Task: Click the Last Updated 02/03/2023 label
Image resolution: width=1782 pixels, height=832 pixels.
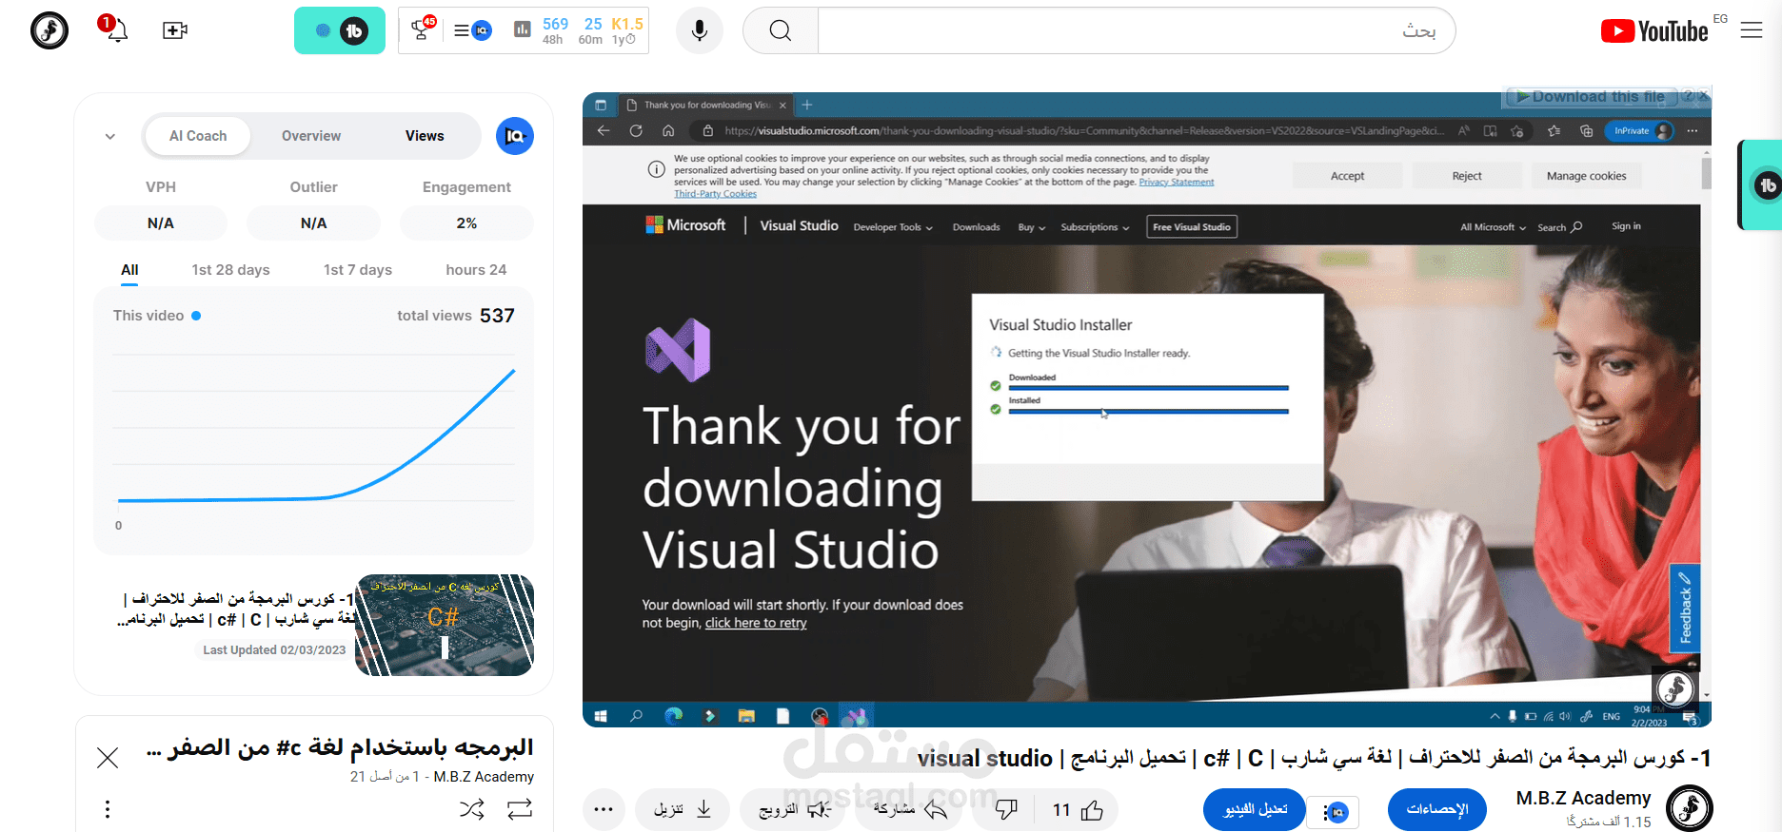Action: pos(274,650)
